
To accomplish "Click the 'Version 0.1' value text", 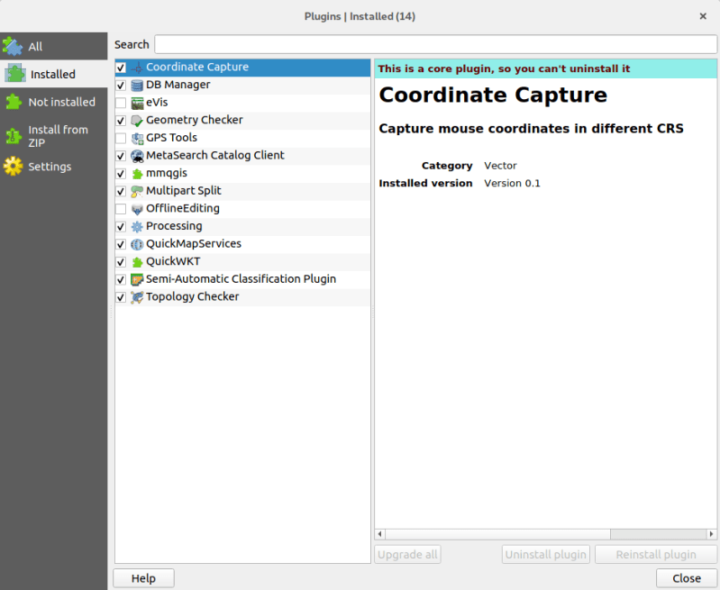I will [x=512, y=183].
